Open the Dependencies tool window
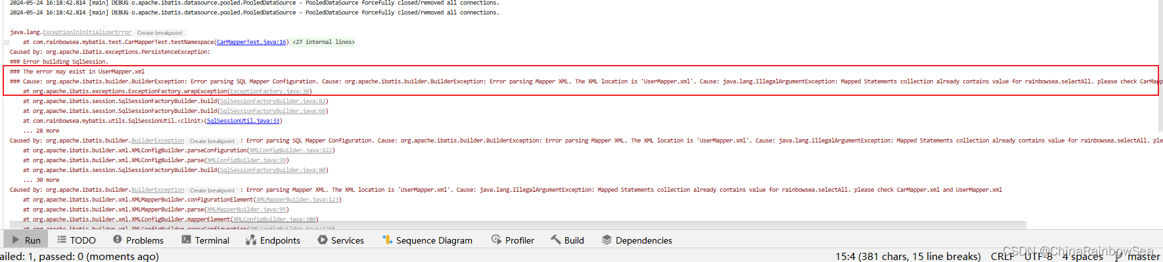 click(637, 240)
